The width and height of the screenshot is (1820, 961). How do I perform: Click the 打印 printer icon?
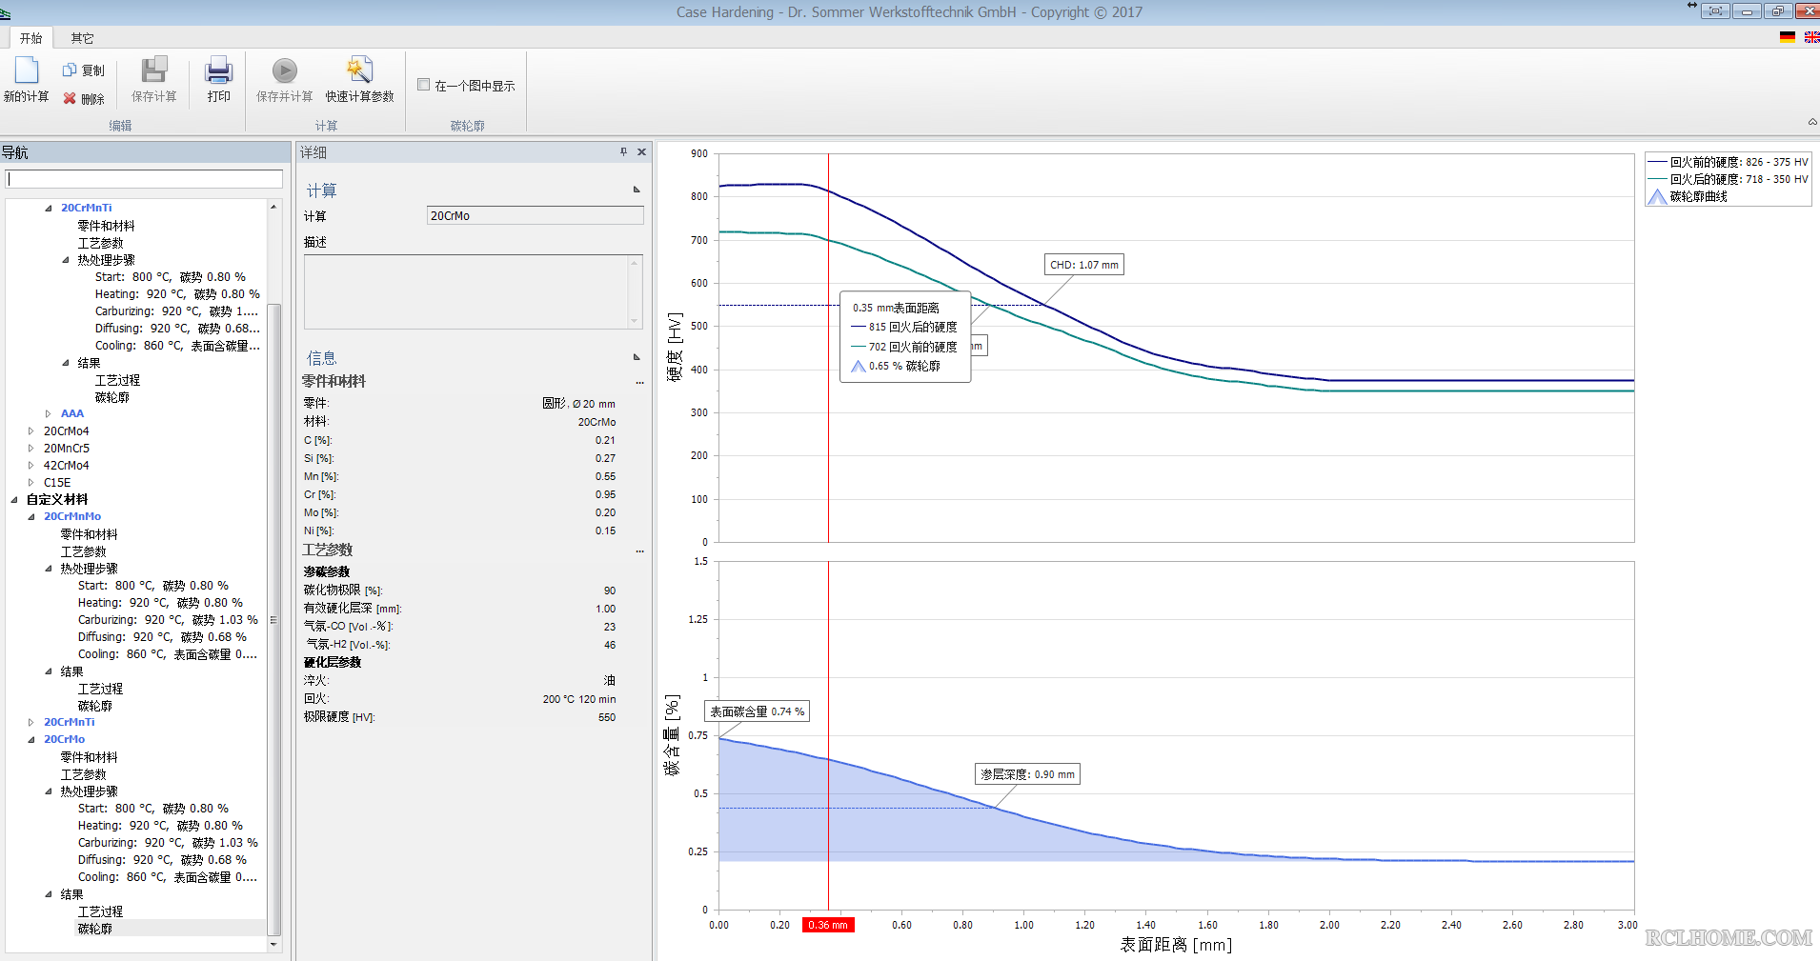(x=218, y=70)
